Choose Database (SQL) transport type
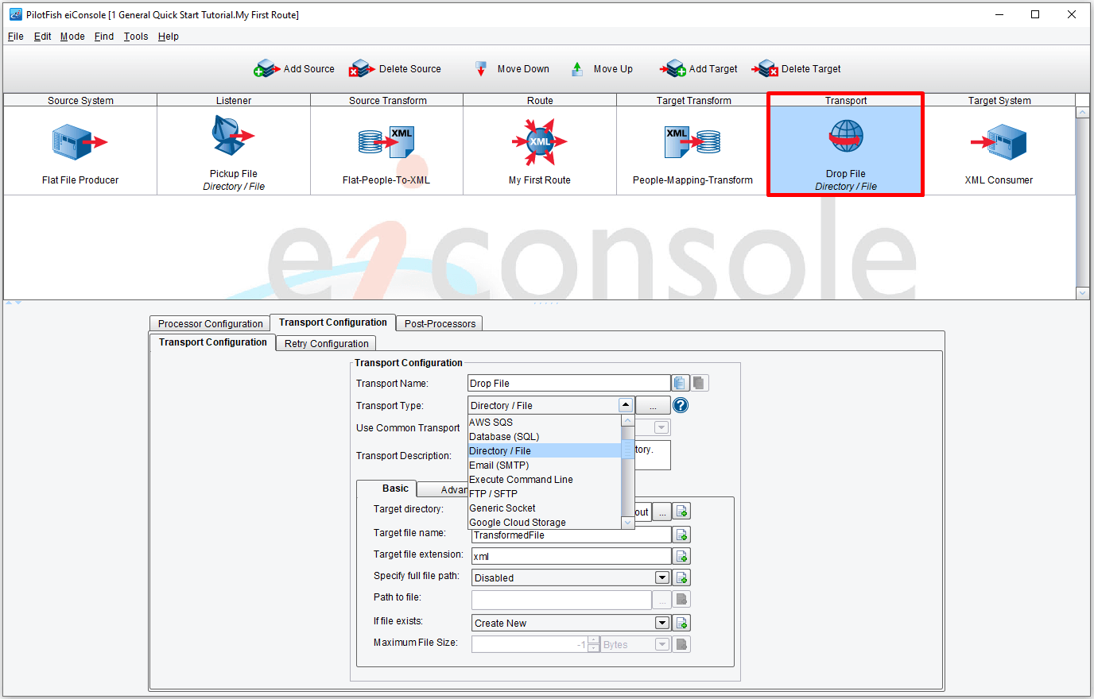Image resolution: width=1094 pixels, height=699 pixels. click(545, 437)
